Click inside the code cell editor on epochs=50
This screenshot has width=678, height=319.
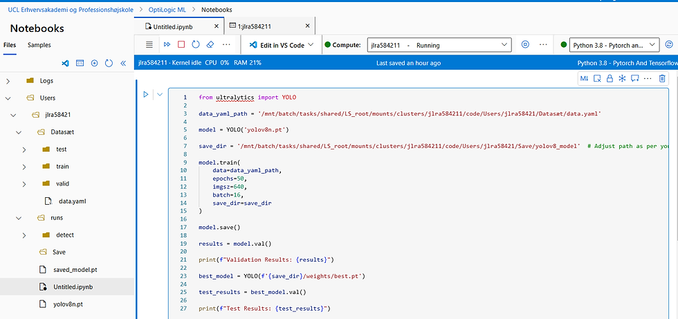[x=230, y=178]
